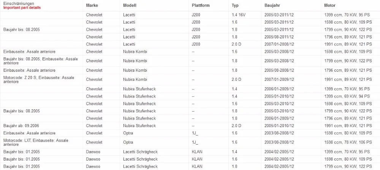Select the Lacetti 1.4 16V row
Screen dimensions: 380x170
coord(190,15)
